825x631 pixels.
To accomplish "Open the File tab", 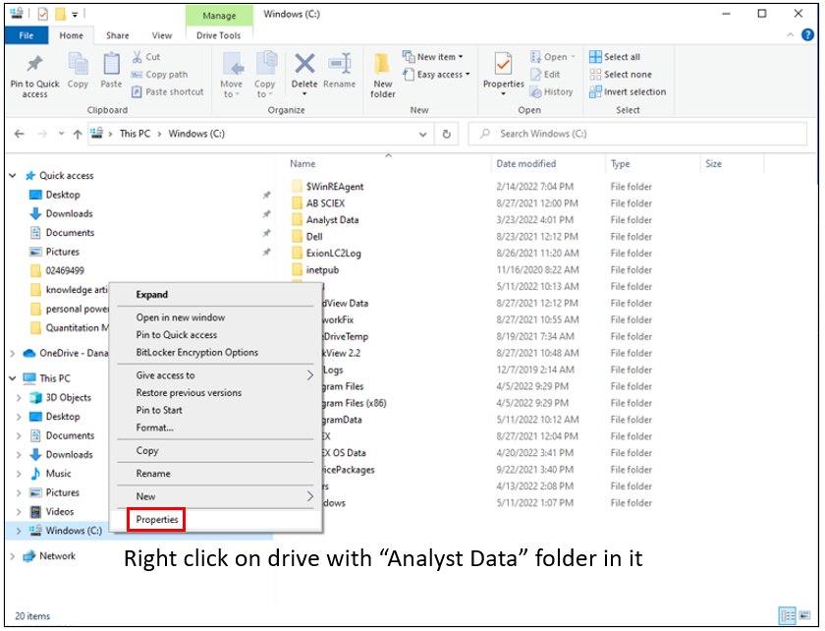I will [27, 35].
